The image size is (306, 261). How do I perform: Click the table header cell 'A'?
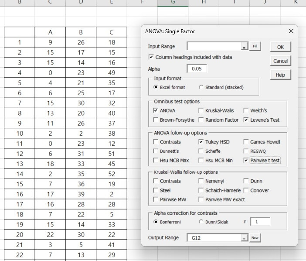[50, 32]
